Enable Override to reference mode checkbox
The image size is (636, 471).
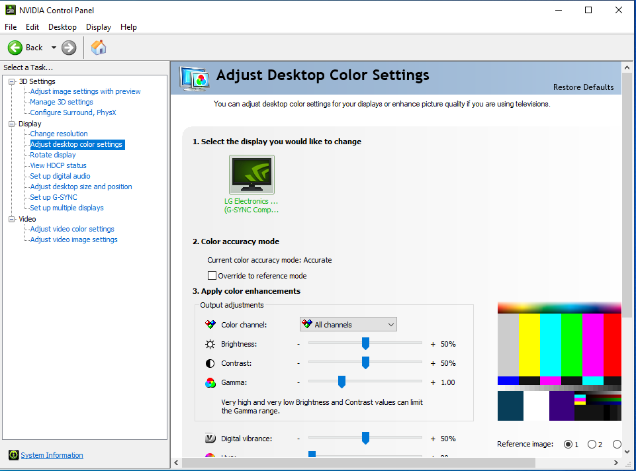(x=212, y=276)
